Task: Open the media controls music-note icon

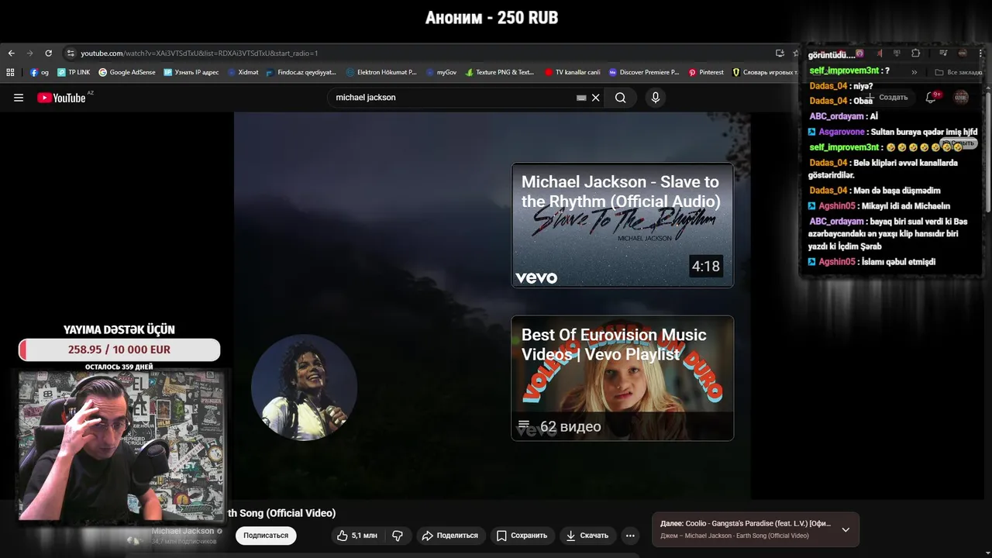Action: [943, 53]
